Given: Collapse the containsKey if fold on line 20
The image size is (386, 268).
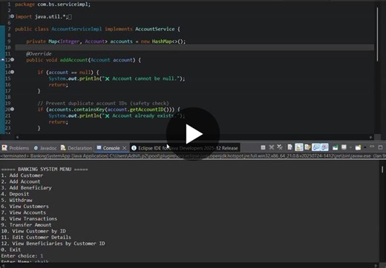Looking at the screenshot, I should 12,109.
